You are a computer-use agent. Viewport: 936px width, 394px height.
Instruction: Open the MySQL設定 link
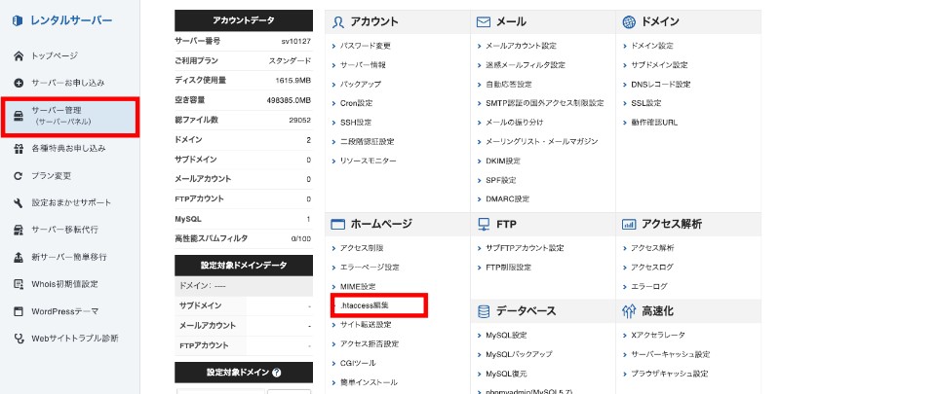click(x=506, y=335)
